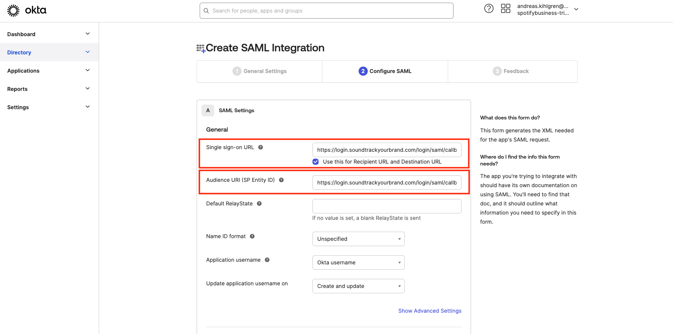This screenshot has width=673, height=334.
Task: Click 'Where do I find the info' heading
Action: (x=520, y=160)
